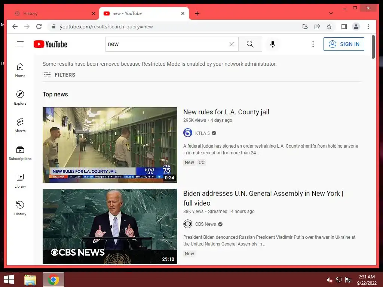Click the YouTube logo
Image resolution: width=383 pixels, height=287 pixels.
coord(50,44)
